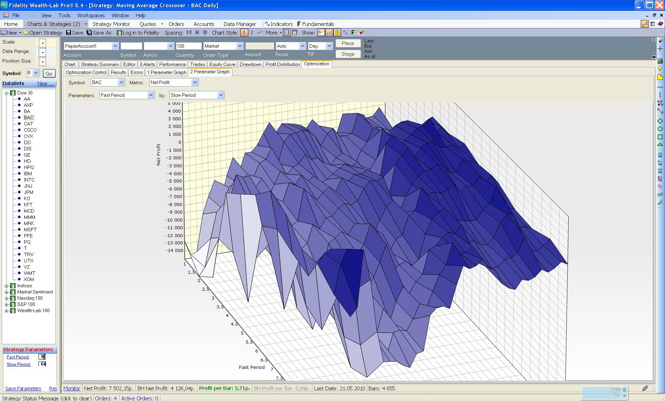Click the Quantity input field
665x401 pixels.
[188, 46]
